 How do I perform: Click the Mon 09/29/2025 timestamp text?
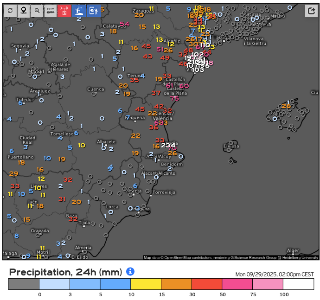pyautogui.click(x=275, y=274)
